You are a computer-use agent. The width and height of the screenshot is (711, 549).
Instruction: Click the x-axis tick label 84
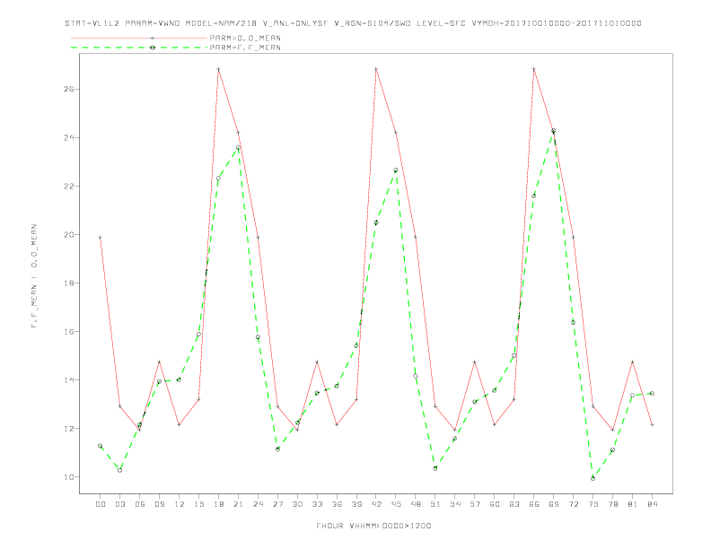652,504
